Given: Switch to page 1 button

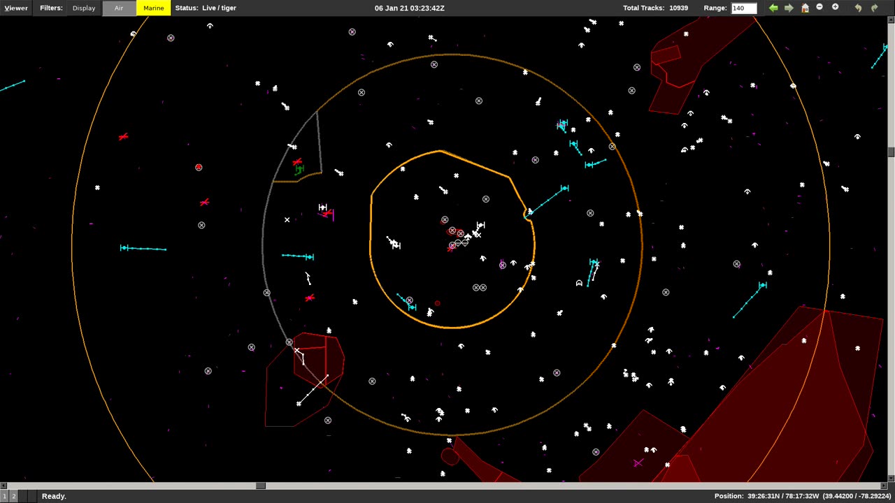Looking at the screenshot, I should point(4,496).
